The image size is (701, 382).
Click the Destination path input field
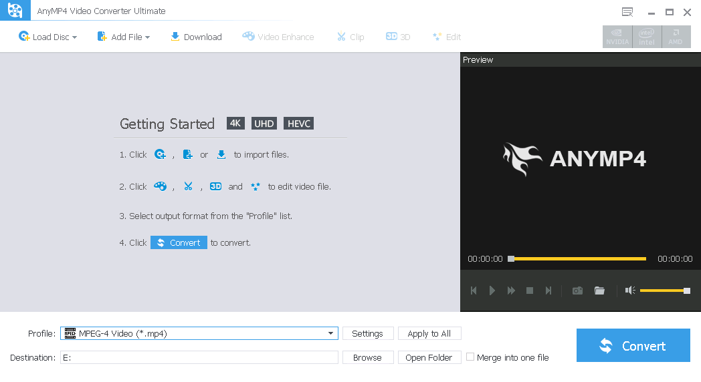click(x=199, y=357)
